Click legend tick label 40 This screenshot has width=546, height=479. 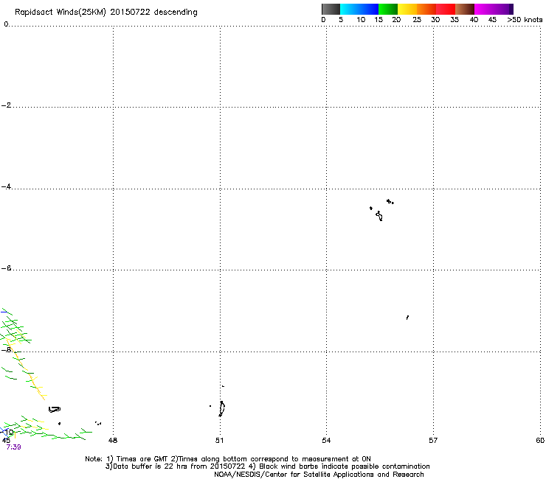[474, 20]
